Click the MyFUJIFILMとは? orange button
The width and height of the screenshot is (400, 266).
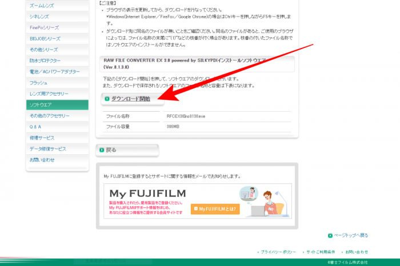[x=215, y=209]
